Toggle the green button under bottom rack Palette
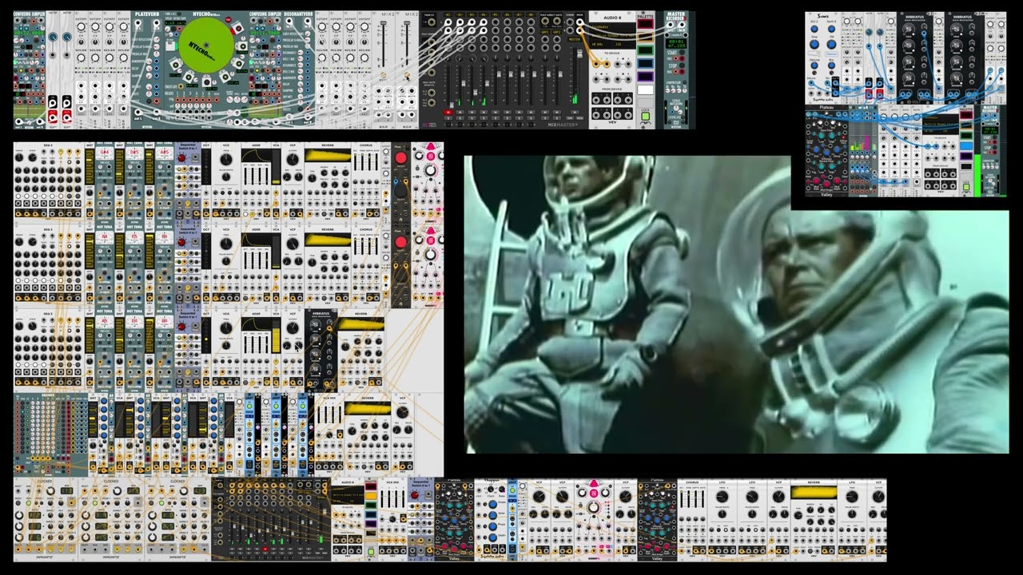Viewport: 1023px width, 575px height. click(x=371, y=551)
